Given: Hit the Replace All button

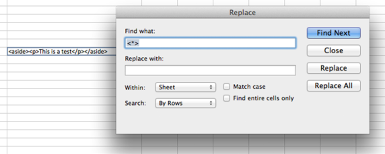Looking at the screenshot, I should point(334,86).
